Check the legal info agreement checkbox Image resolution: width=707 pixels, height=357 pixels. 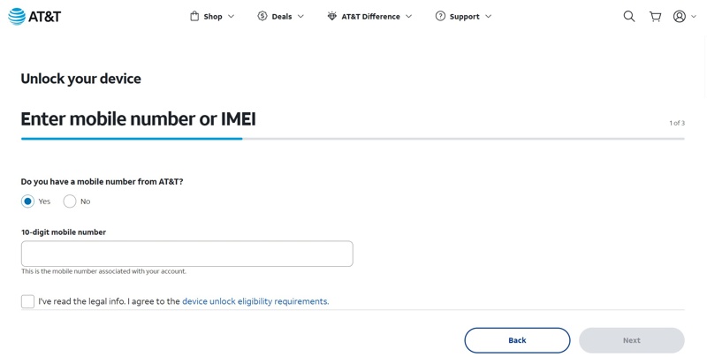pos(28,301)
